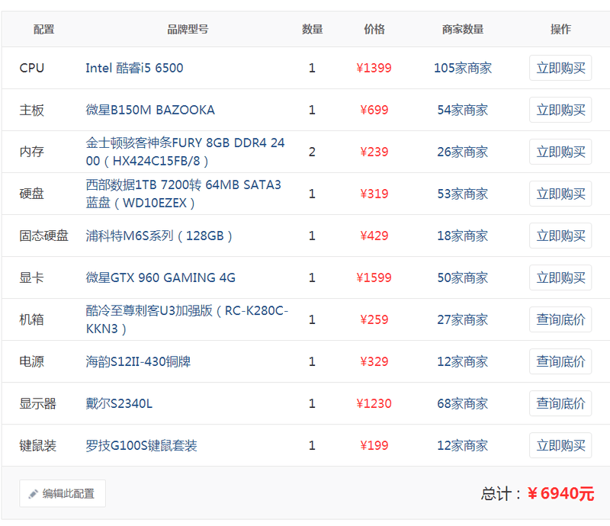Screen dimensions: 610x526
Task: Click the ¥239 price
Action: coord(374,152)
